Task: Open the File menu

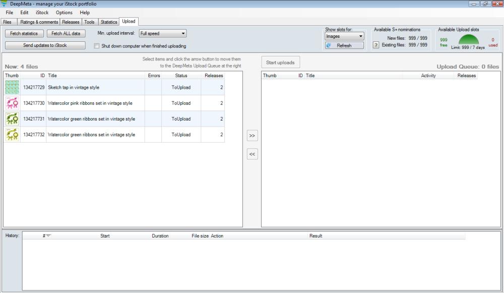Action: (9, 13)
